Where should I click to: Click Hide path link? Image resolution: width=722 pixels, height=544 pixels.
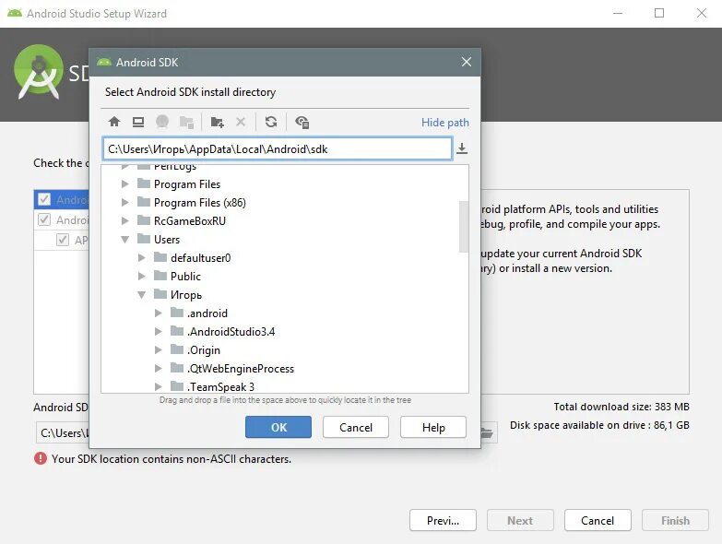tap(444, 123)
